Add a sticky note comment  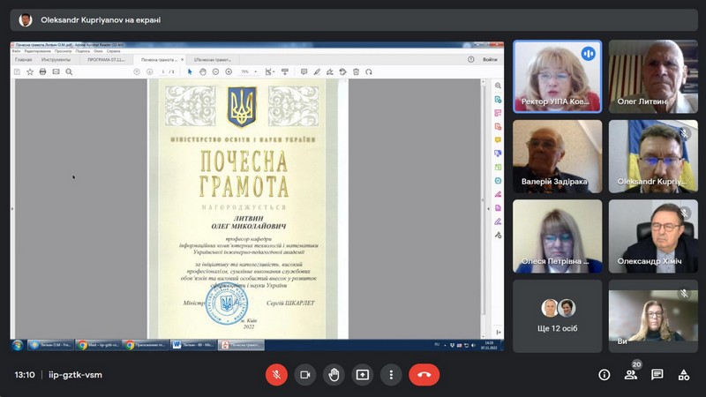pyautogui.click(x=304, y=71)
